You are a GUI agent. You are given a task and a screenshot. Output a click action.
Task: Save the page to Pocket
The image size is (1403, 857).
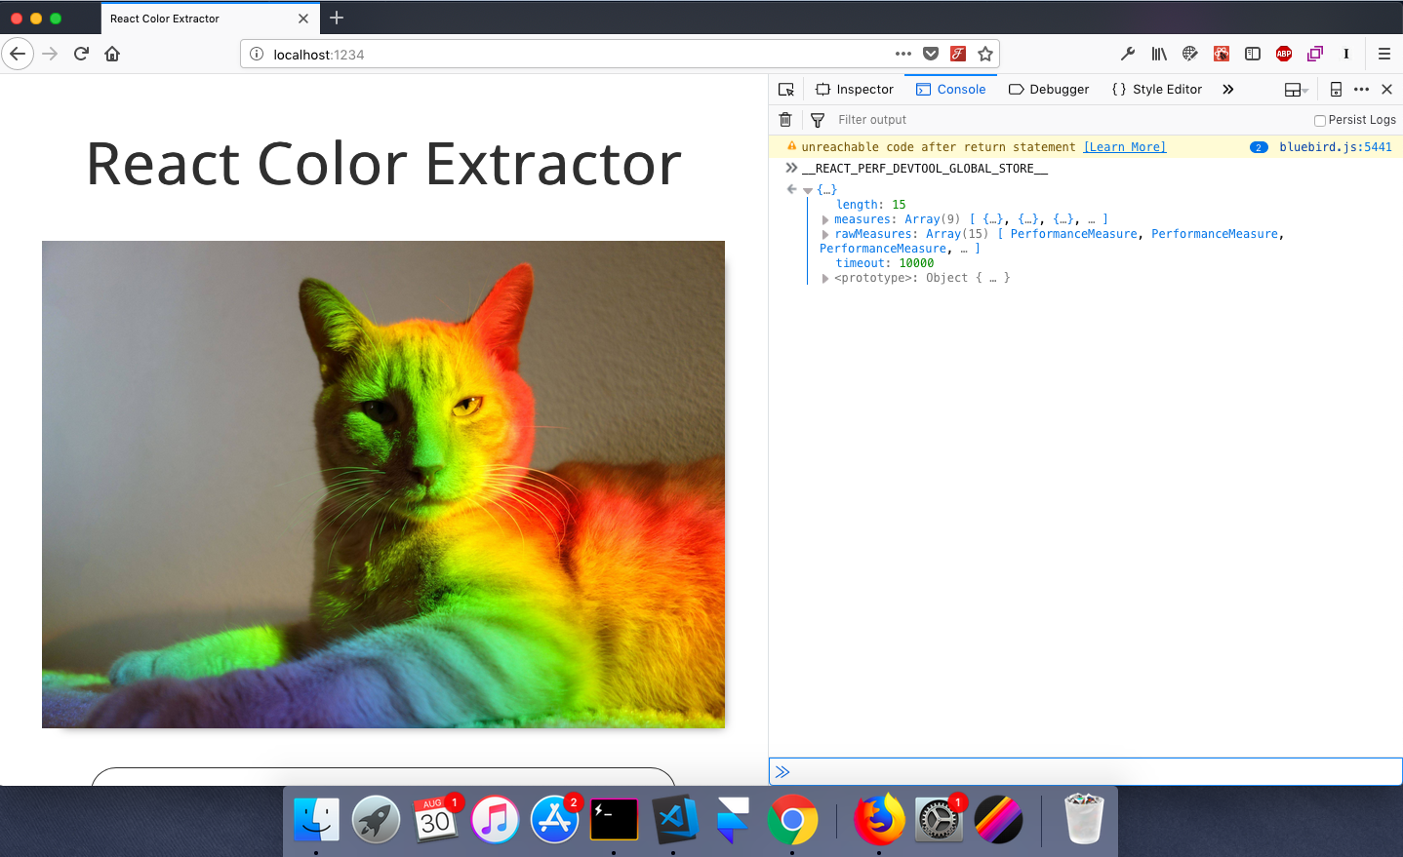point(930,54)
